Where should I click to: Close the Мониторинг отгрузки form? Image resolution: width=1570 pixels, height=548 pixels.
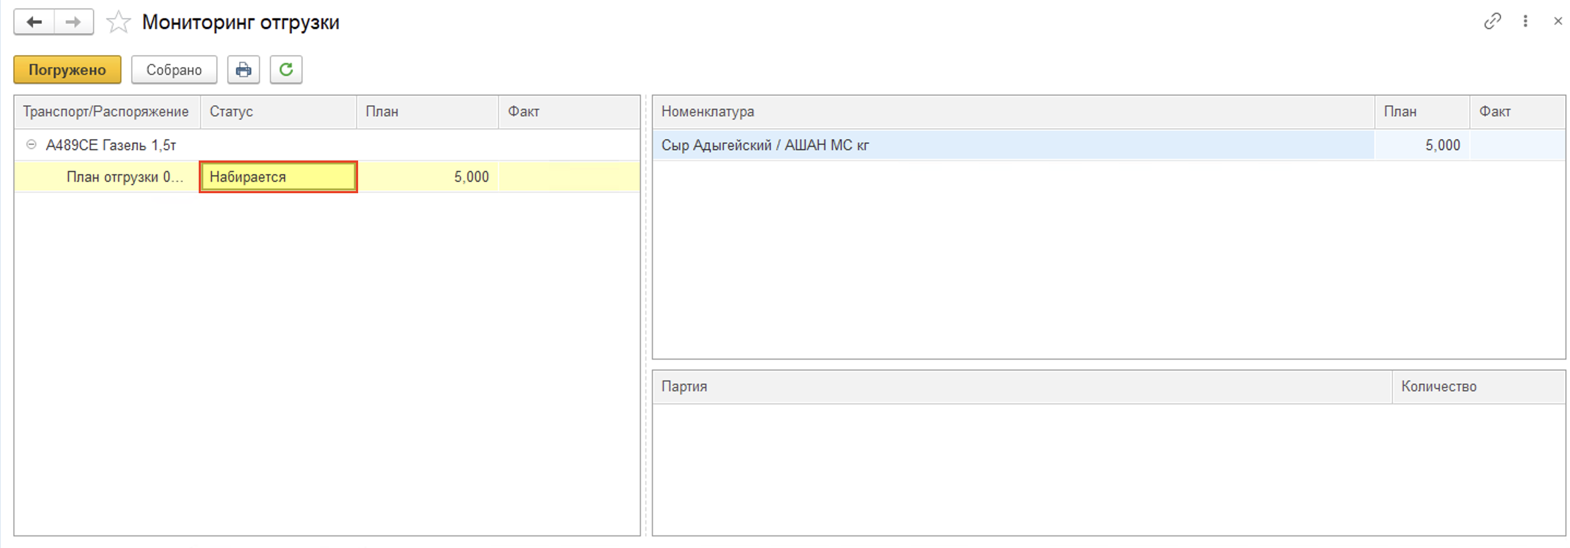1557,21
